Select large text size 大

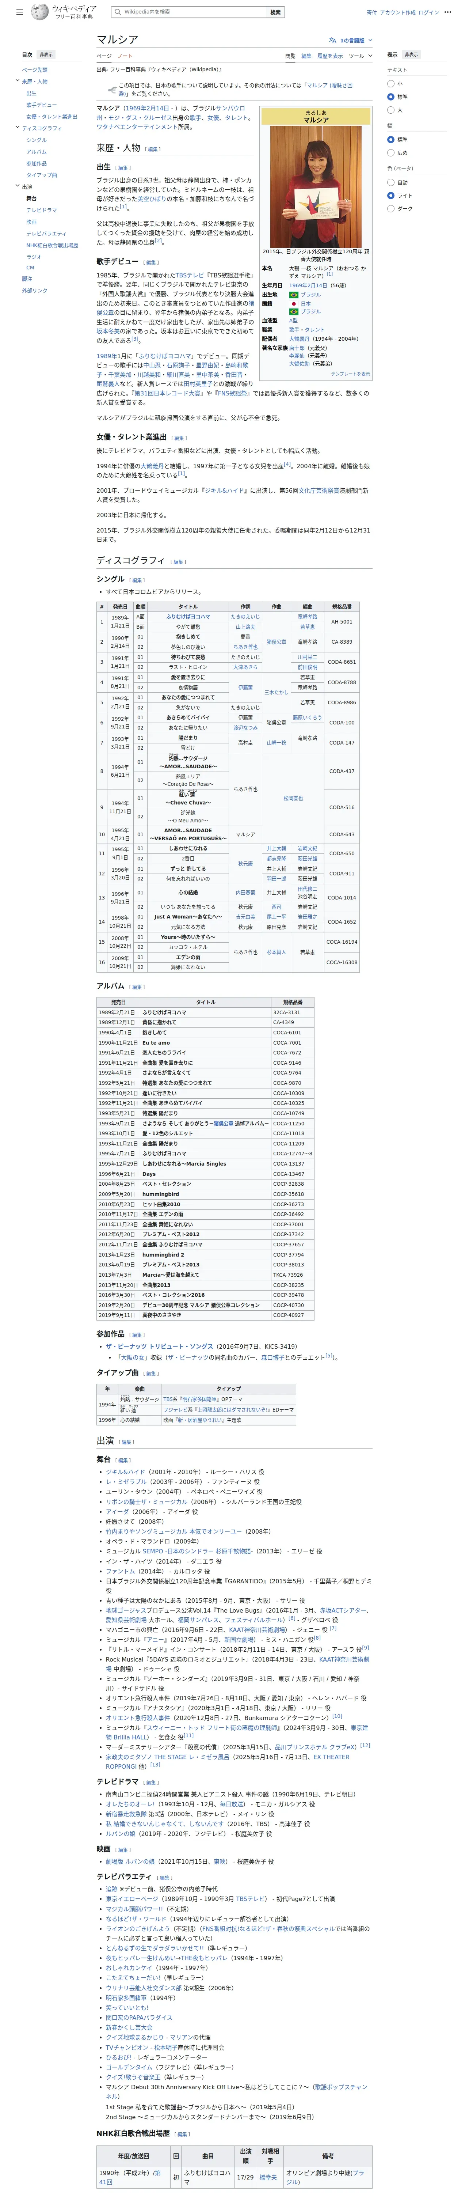tap(391, 110)
